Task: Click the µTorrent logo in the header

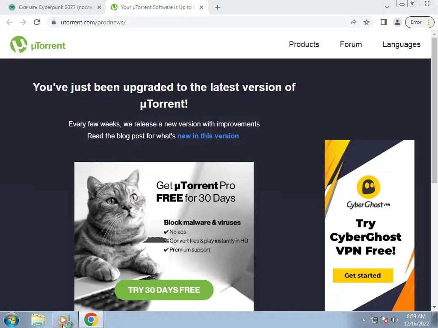Action: [38, 44]
